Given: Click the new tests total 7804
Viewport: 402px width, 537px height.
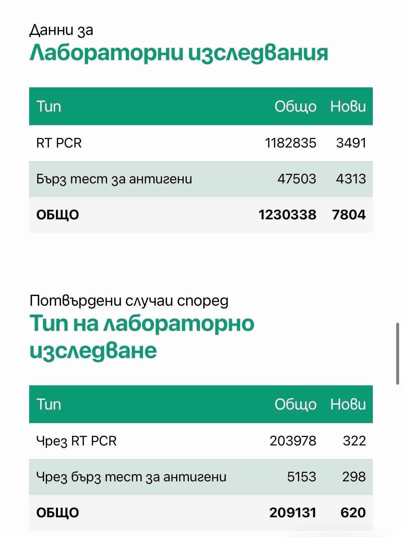Looking at the screenshot, I should click(349, 215).
